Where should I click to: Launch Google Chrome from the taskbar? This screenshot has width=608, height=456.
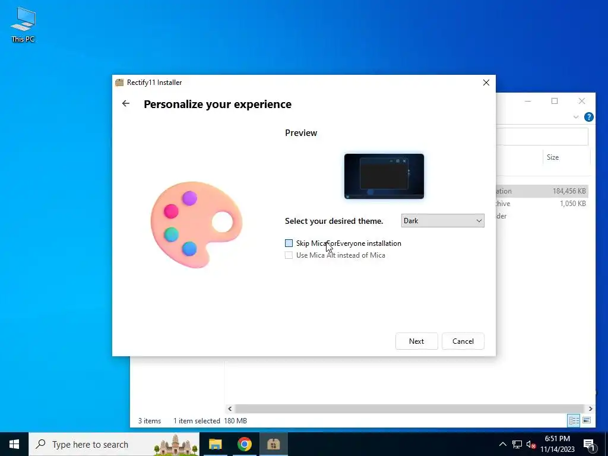244,444
